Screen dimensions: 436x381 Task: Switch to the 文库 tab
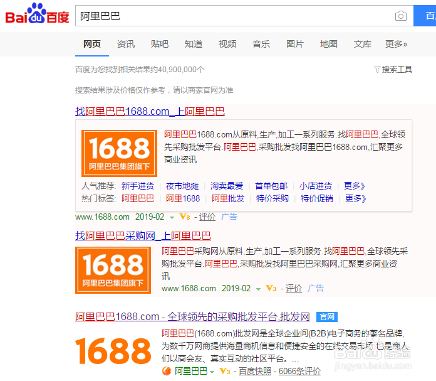pos(363,44)
